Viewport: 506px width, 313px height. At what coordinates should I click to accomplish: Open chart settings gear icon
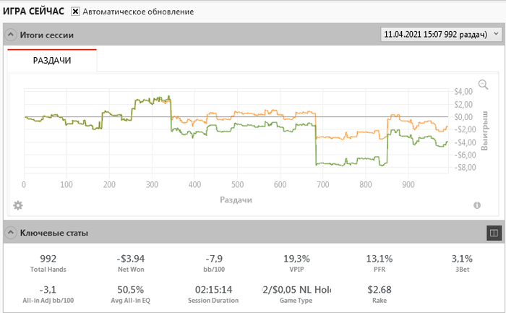click(18, 205)
